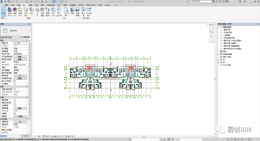Expand the Families (族) tree node

[219, 60]
